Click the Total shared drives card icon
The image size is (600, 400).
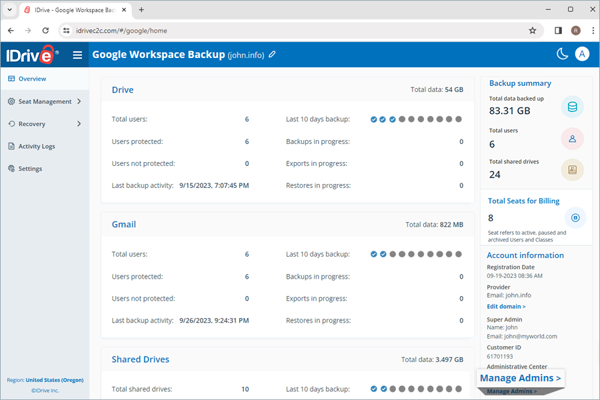572,169
